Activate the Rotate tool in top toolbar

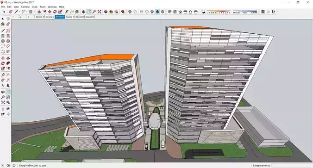coord(55,12)
